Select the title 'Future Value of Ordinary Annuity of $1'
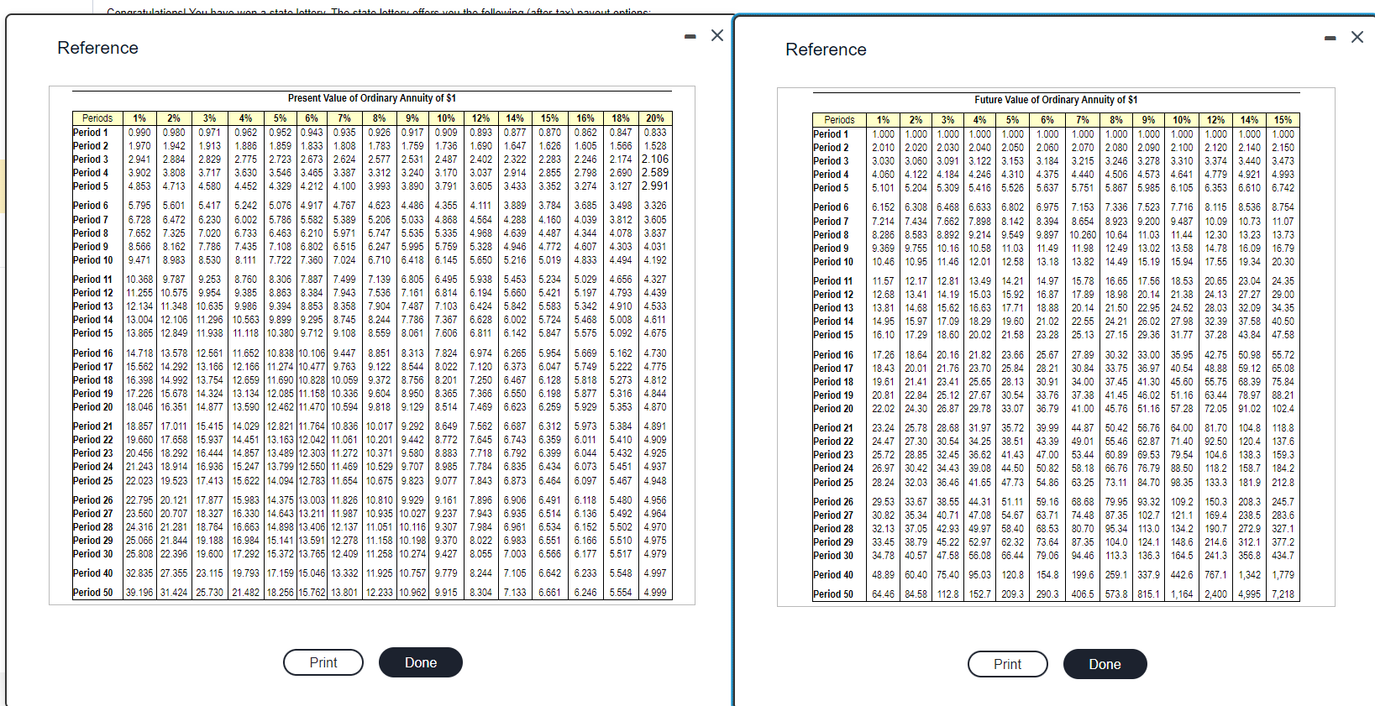 pyautogui.click(x=1056, y=100)
